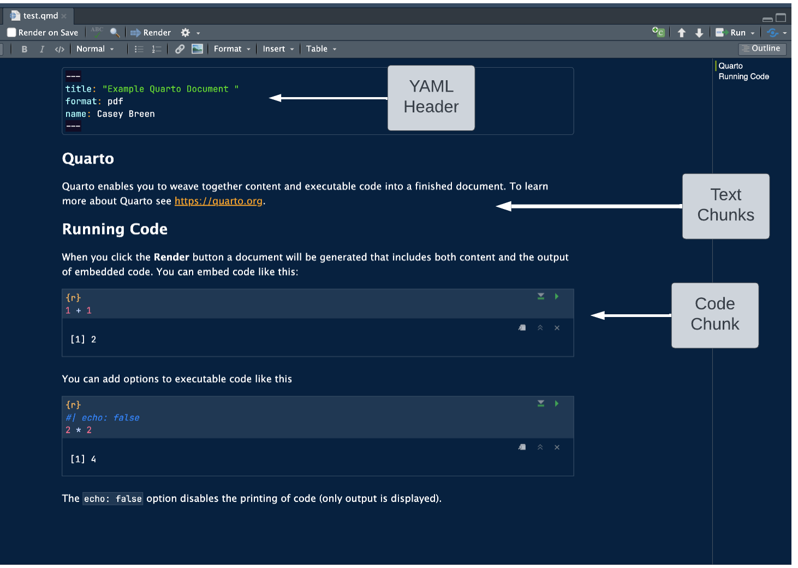The image size is (798, 568).
Task: Click the insert link icon
Action: tap(180, 49)
